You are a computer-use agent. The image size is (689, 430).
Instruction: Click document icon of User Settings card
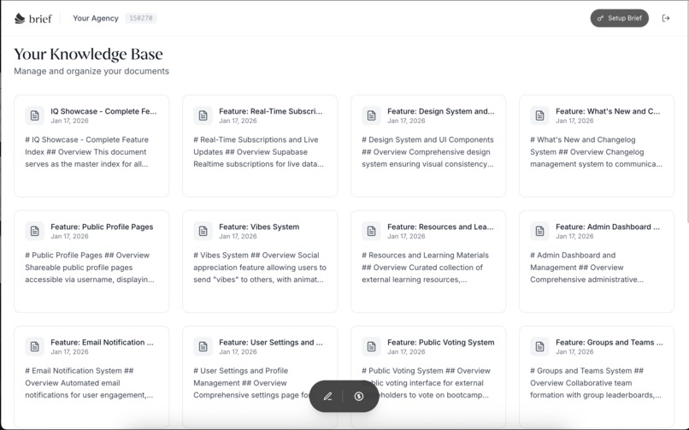[x=203, y=346]
